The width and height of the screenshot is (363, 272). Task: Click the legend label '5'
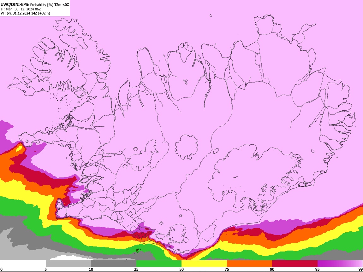(x=45, y=269)
